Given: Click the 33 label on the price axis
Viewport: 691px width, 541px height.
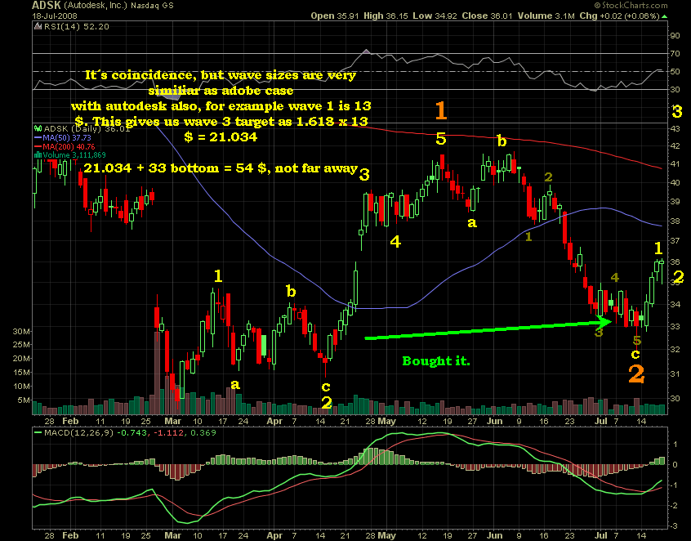Looking at the screenshot, I should (x=675, y=327).
